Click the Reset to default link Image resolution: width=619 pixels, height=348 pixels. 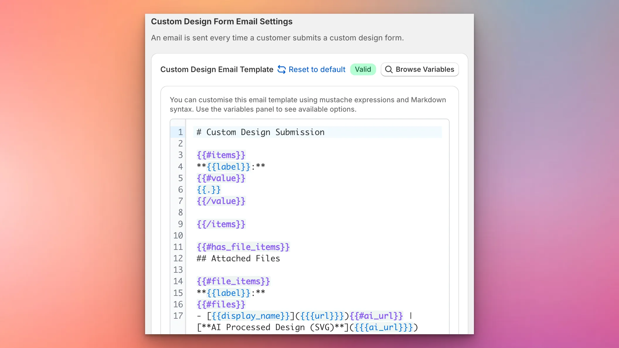pyautogui.click(x=317, y=69)
